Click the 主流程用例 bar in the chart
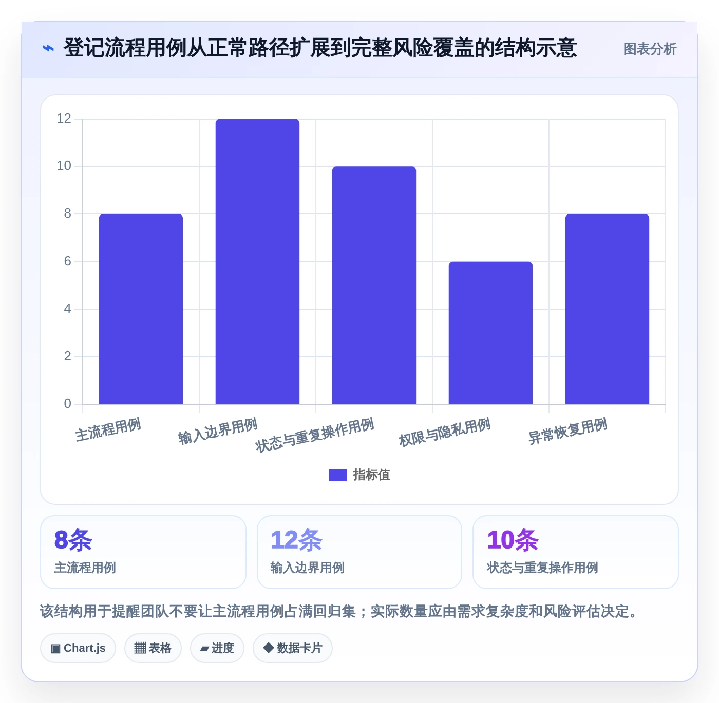Viewport: 719px width, 703px height. pyautogui.click(x=141, y=309)
